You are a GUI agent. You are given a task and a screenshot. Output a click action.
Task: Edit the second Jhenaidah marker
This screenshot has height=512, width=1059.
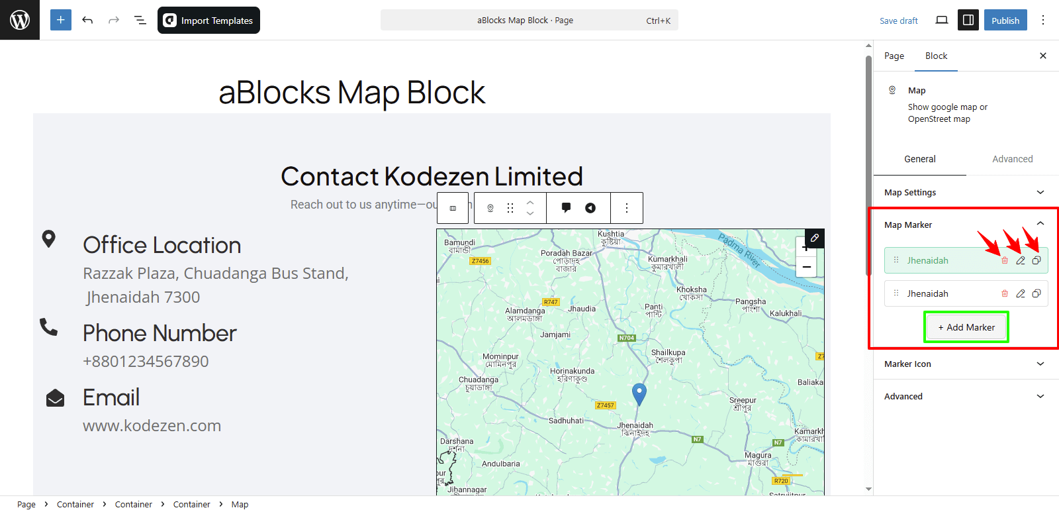pos(1021,293)
